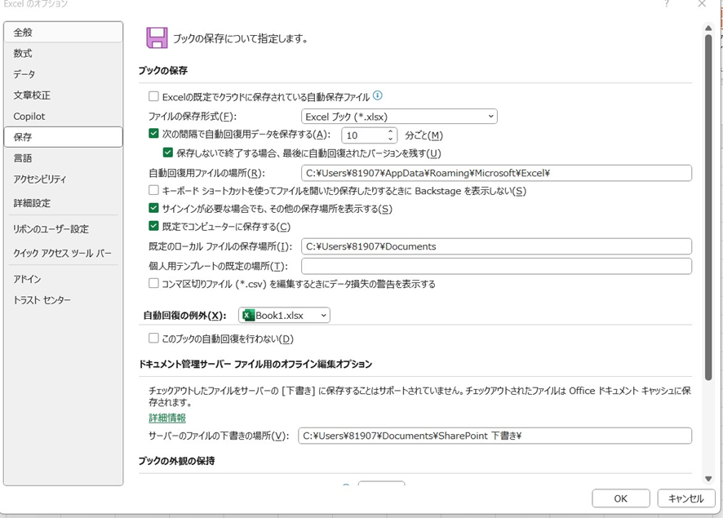Uncheck 既定でコンピューターに保存する checkbox
This screenshot has height=518, width=723.
[x=153, y=226]
